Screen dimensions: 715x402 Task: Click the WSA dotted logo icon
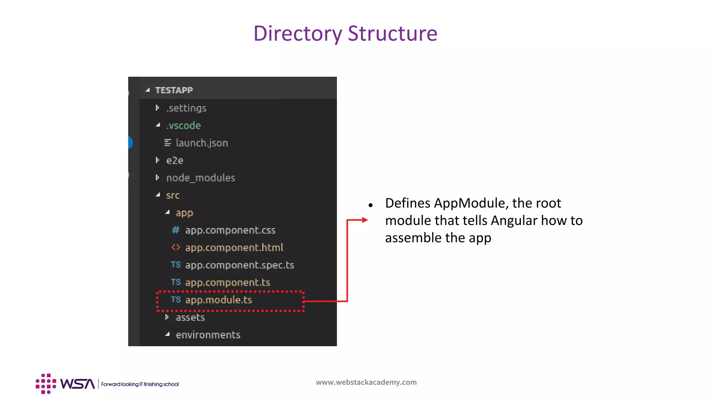pos(46,384)
